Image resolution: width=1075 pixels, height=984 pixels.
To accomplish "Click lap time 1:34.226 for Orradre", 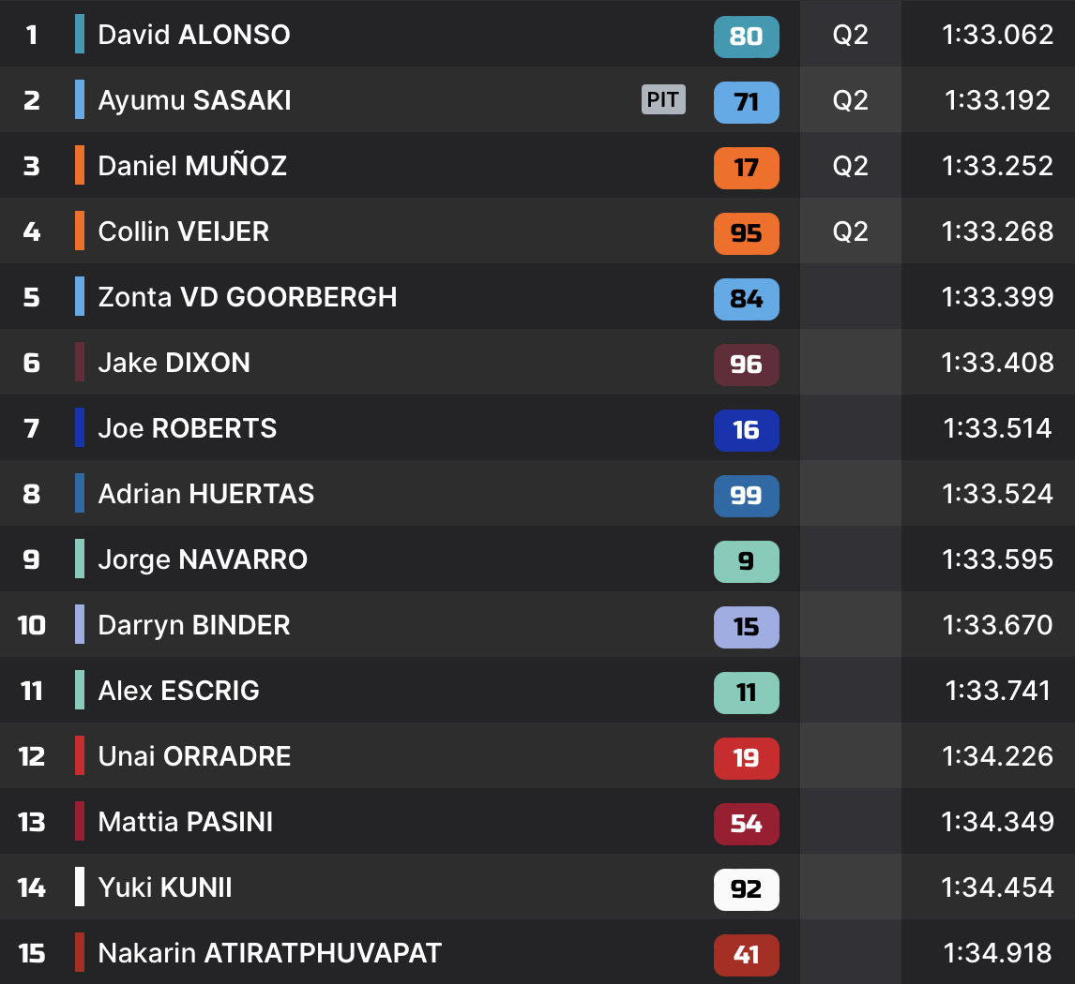I will pyautogui.click(x=997, y=757).
